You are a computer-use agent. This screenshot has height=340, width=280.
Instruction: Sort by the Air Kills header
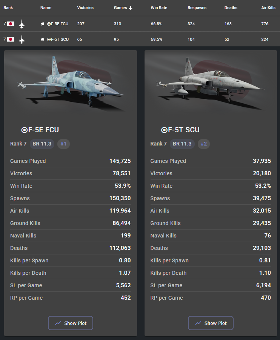[x=268, y=8]
